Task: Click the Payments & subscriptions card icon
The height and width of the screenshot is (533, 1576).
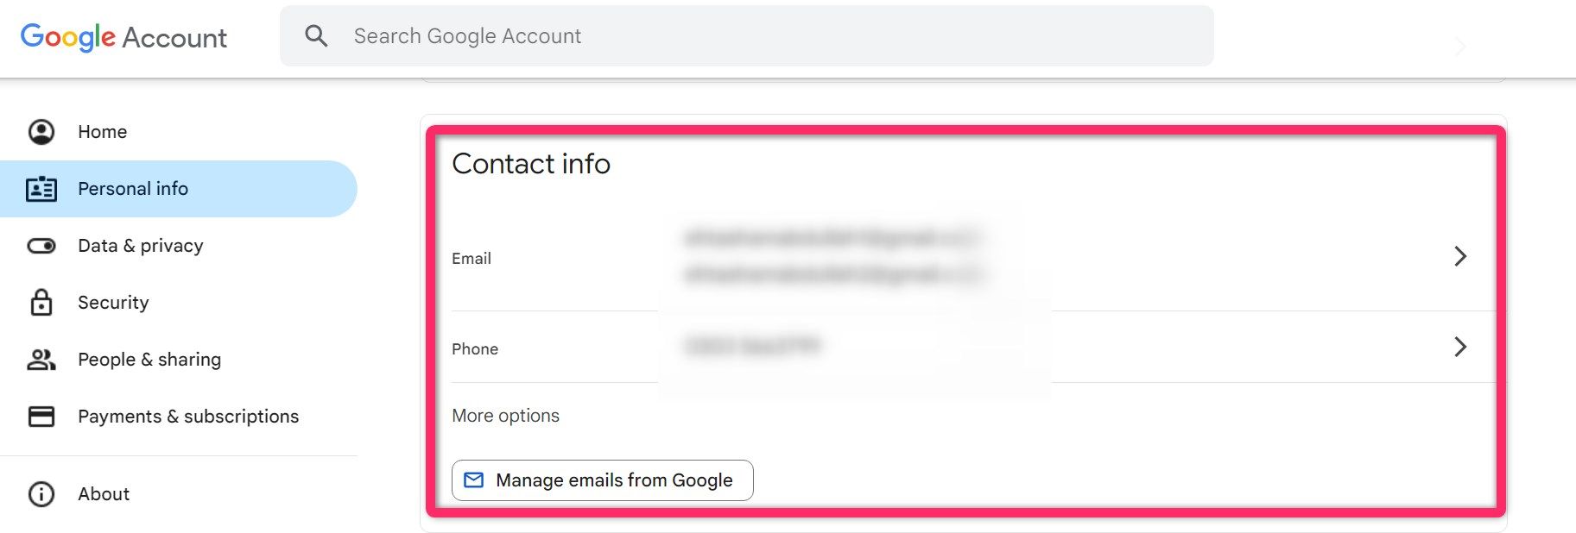Action: (41, 416)
